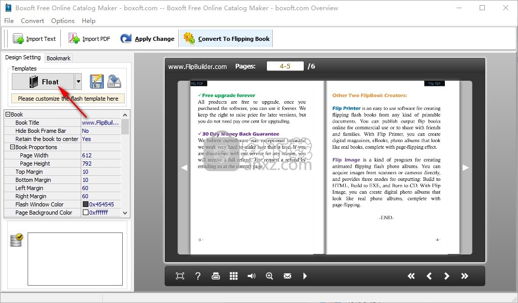This screenshot has width=518, height=303.
Task: Open the thumbnails grid view
Action: (x=234, y=276)
